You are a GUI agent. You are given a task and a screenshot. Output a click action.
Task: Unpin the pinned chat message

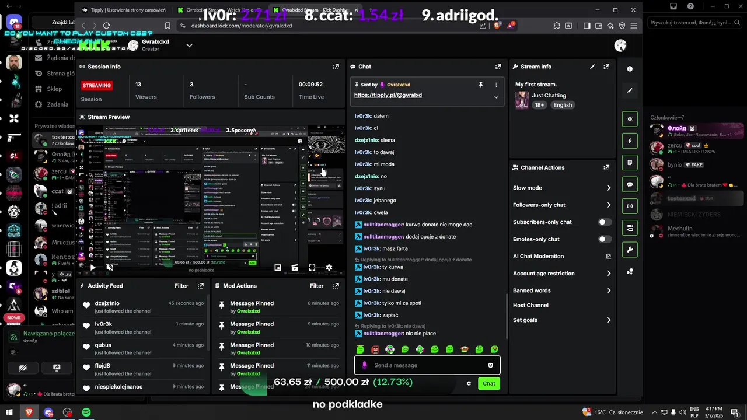pyautogui.click(x=481, y=85)
